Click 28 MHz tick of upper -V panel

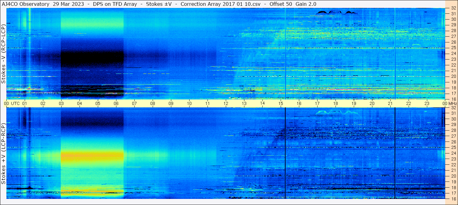pyautogui.click(x=453, y=31)
